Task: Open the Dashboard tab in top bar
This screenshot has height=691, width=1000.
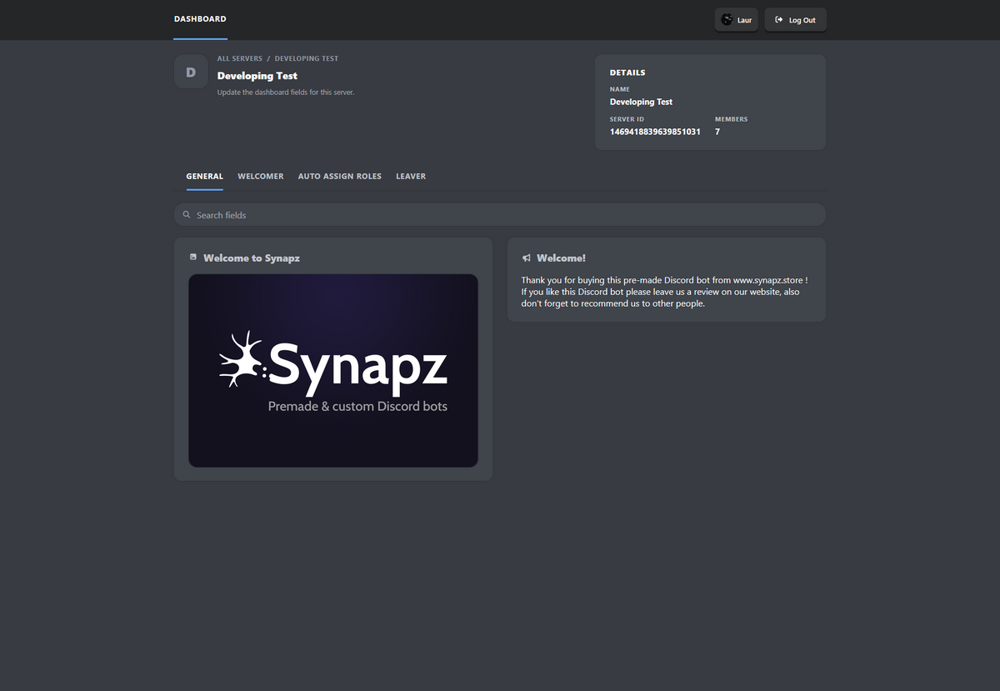Action: (200, 19)
